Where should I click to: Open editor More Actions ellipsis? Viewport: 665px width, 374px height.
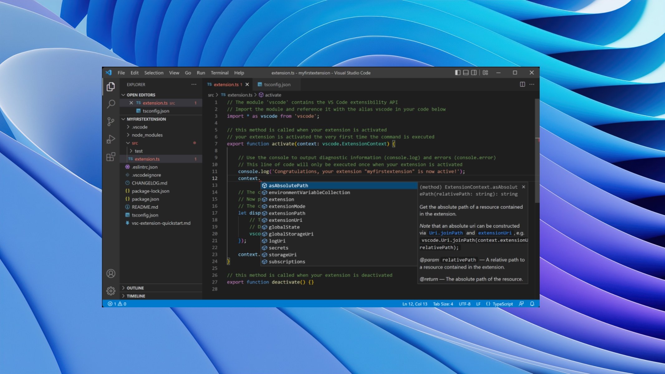532,84
